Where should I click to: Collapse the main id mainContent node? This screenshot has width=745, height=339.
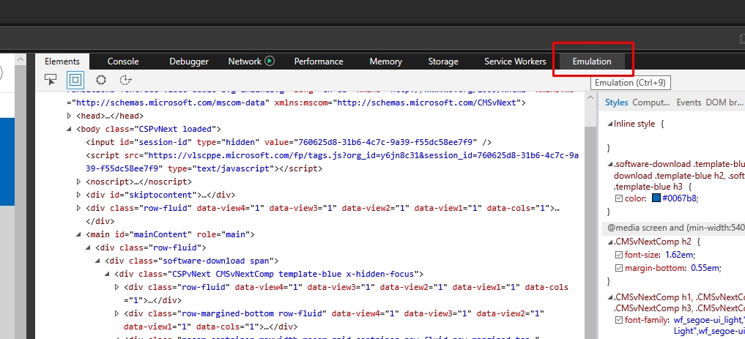click(x=79, y=234)
